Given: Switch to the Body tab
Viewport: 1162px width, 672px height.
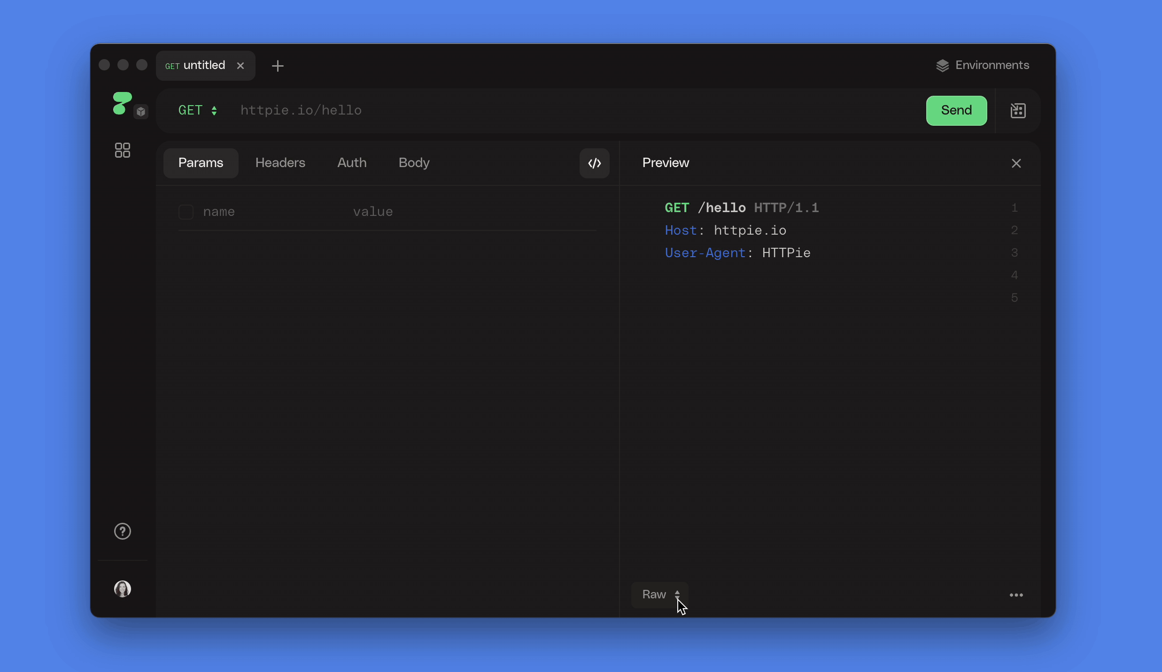Looking at the screenshot, I should point(414,163).
